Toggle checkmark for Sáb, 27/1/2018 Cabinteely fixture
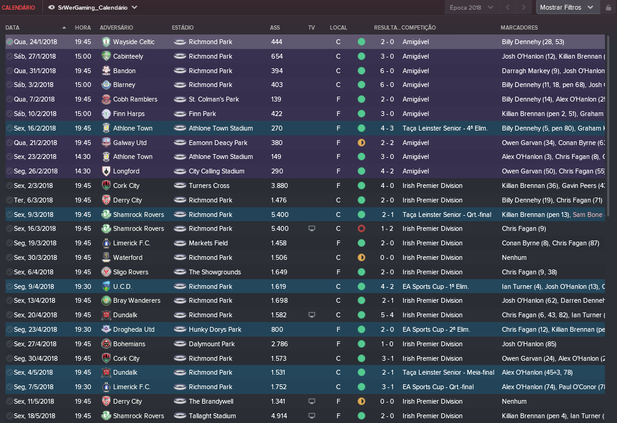The height and width of the screenshot is (423, 617). click(10, 56)
